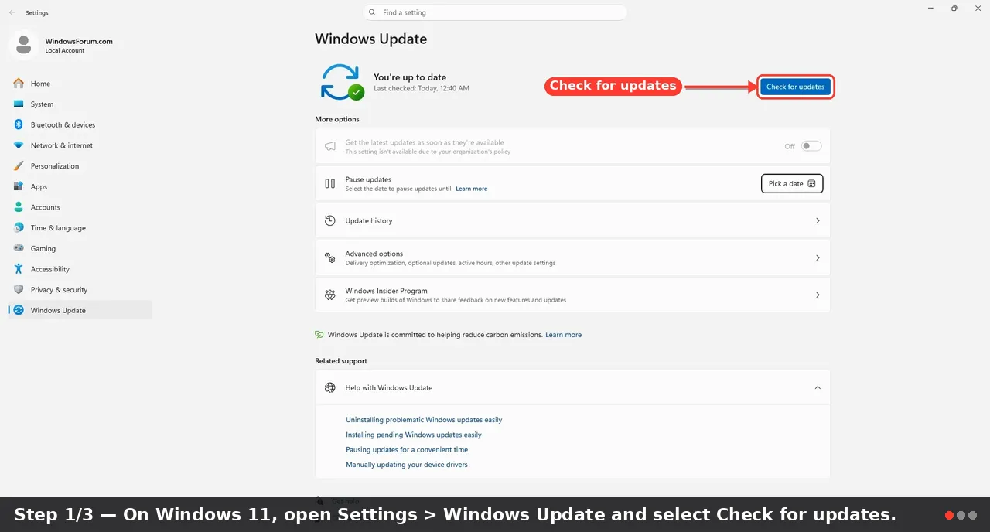Click the user account avatar icon
The height and width of the screenshot is (532, 990).
pos(23,45)
